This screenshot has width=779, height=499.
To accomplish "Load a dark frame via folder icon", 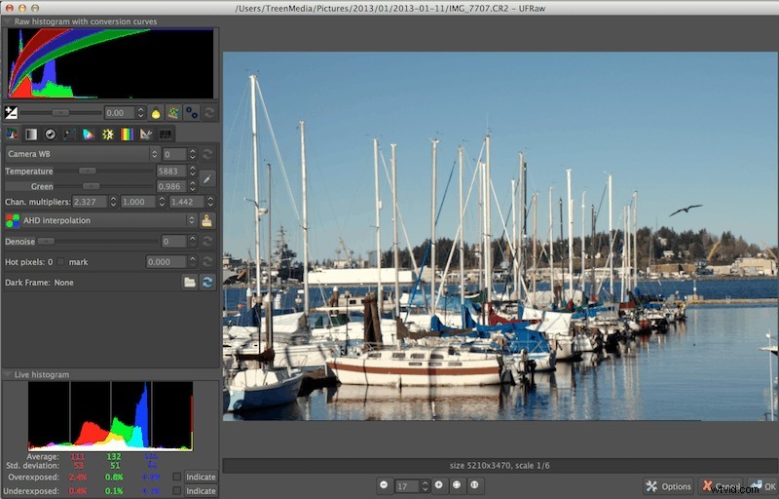I will pyautogui.click(x=189, y=283).
